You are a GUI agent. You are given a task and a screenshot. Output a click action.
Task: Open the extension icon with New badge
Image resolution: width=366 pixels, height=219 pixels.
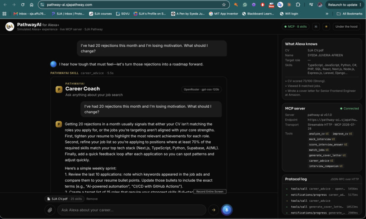point(271,5)
